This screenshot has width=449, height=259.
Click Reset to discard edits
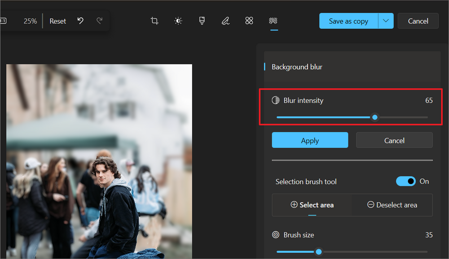click(57, 21)
